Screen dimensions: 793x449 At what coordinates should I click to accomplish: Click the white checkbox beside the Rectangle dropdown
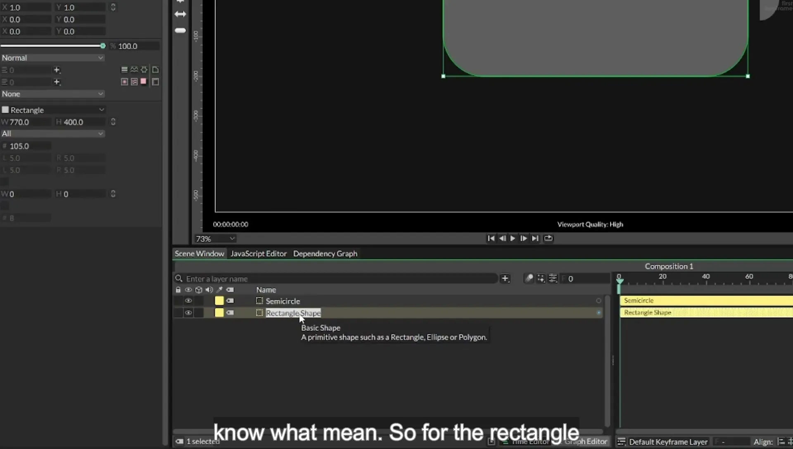click(5, 110)
